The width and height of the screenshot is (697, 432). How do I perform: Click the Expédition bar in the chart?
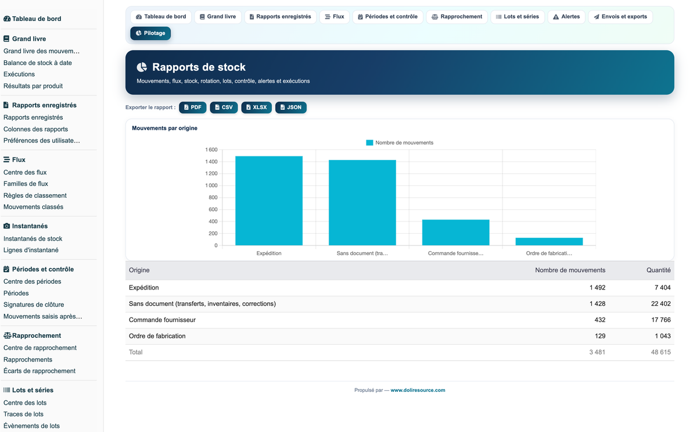269,201
